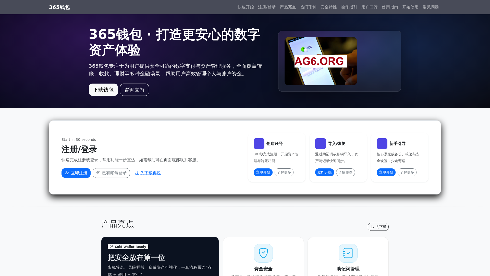The image size is (490, 276).
Task: Click the 创建账号 card title
Action: tap(275, 144)
